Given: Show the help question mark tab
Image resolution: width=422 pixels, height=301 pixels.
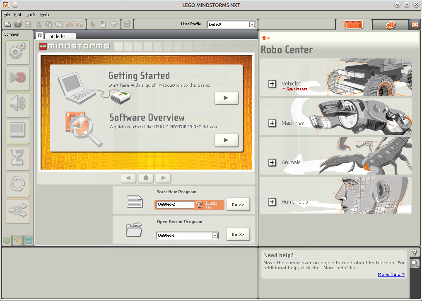Looking at the screenshot, I should [415, 252].
